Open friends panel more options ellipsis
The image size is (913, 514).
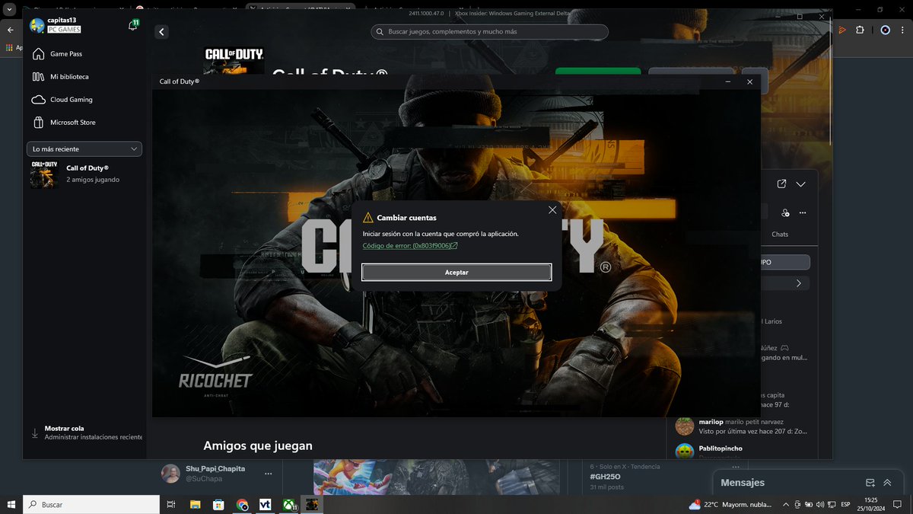(802, 213)
